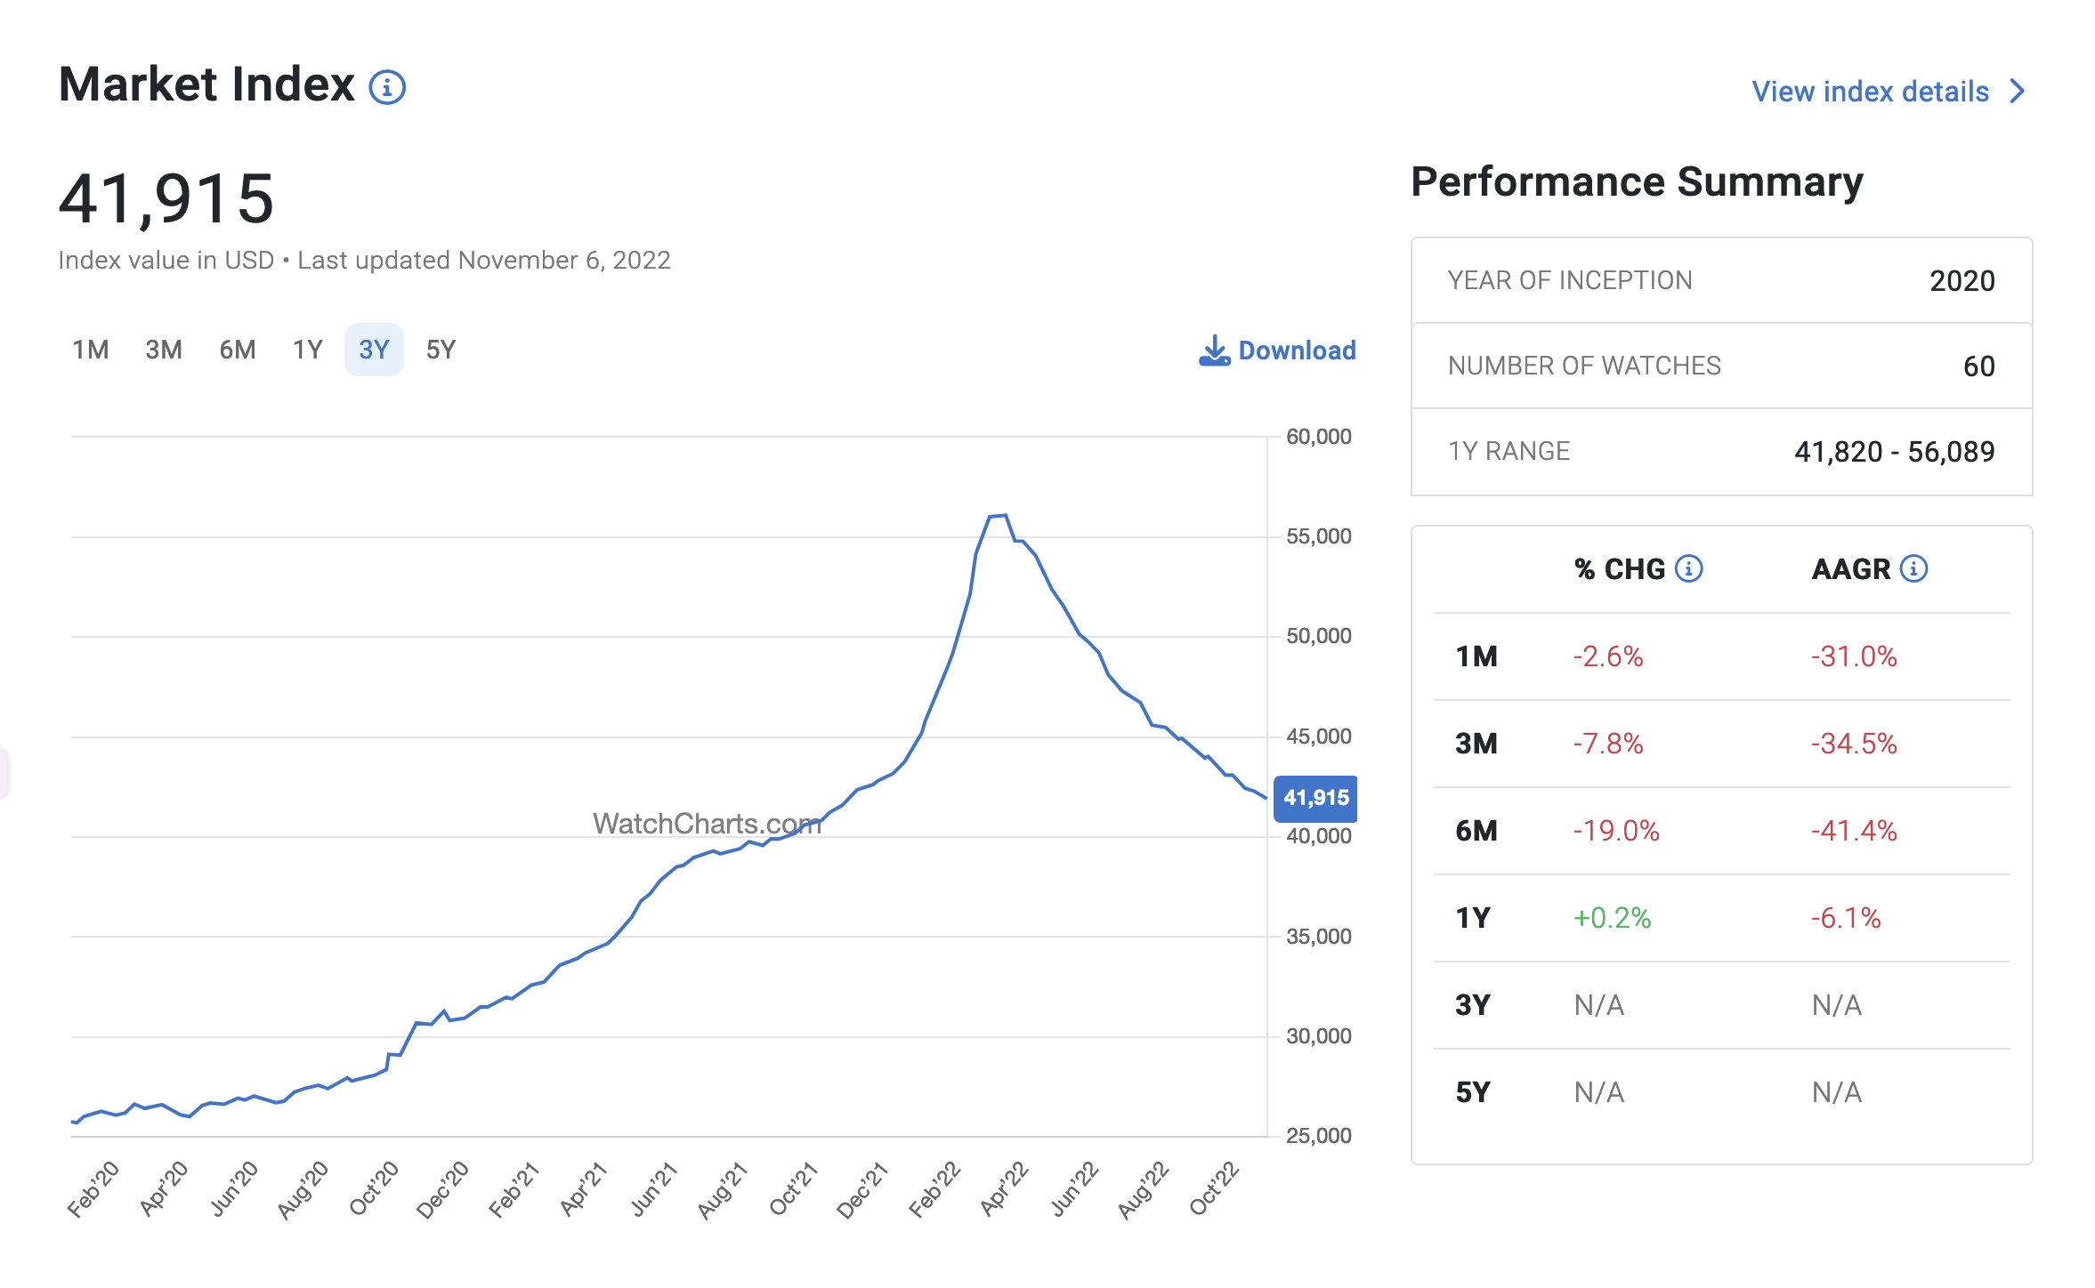Click the 6M -19.0% change value
Viewport: 2095px width, 1288px height.
click(x=1615, y=831)
